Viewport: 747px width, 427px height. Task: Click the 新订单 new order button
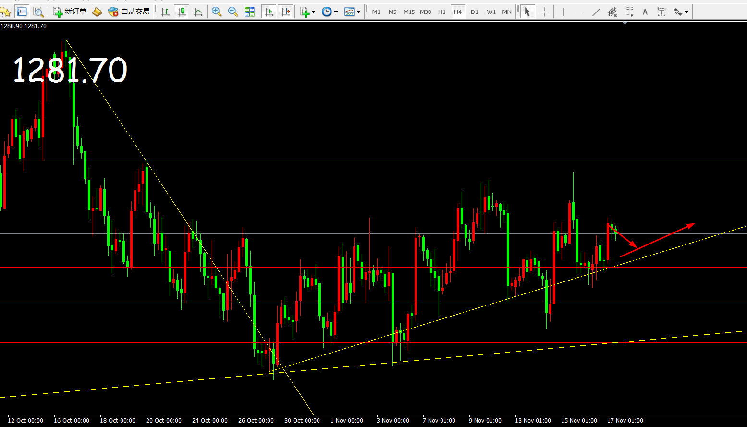70,12
